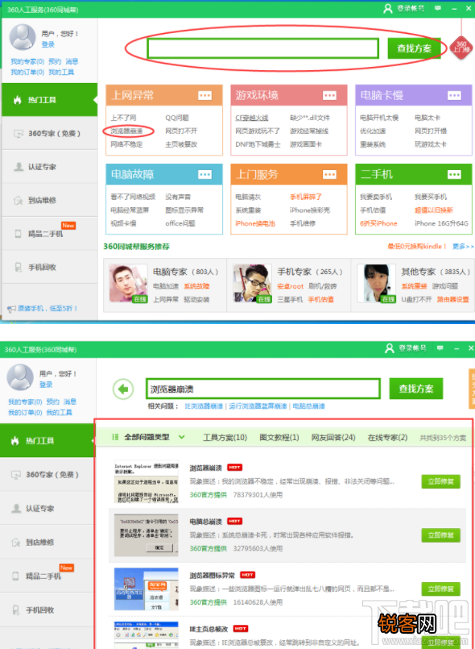Select 精品二手机 in results window sidebar
This screenshot has height=649, width=475.
[47, 576]
